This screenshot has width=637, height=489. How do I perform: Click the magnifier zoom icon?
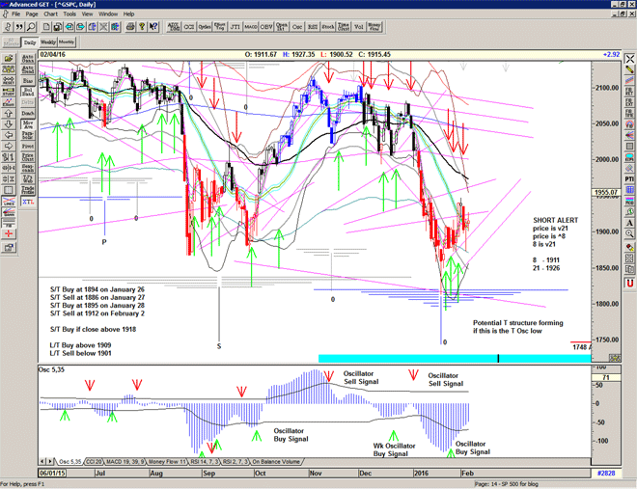[29, 28]
